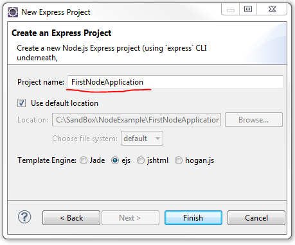The image size is (295, 245).
Task: Click the Eclipse icon in title bar
Action: [13, 12]
